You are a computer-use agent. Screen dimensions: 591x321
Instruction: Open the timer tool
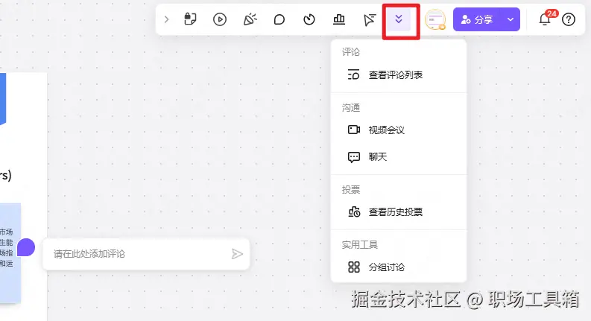(309, 19)
